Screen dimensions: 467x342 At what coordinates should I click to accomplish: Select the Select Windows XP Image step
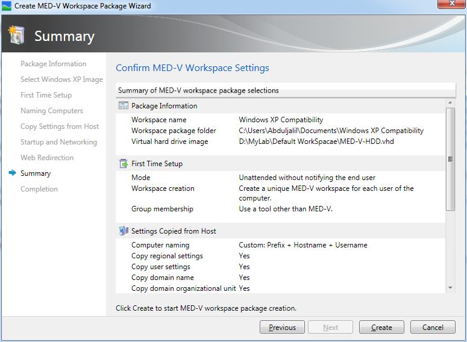61,79
